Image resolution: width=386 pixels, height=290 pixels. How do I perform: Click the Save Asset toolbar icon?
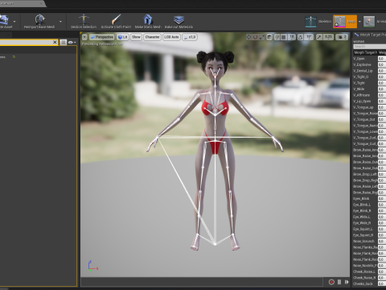(x=5, y=20)
